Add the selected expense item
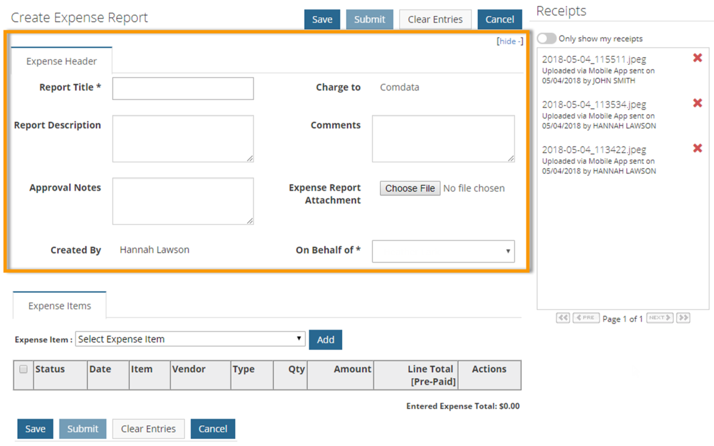Screen dimensions: 714x446 tap(325, 339)
